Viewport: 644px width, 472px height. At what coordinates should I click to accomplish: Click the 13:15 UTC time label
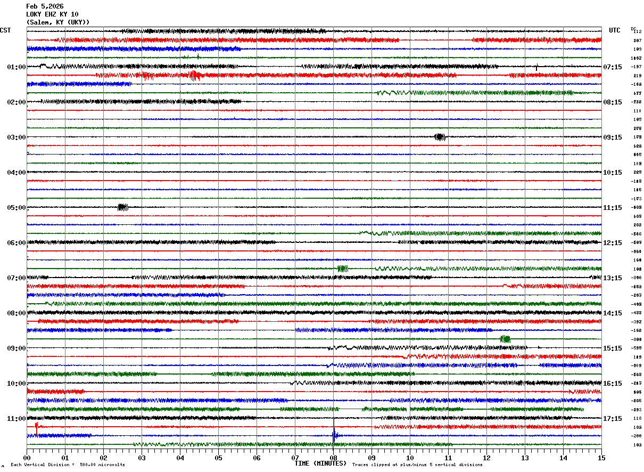[613, 278]
